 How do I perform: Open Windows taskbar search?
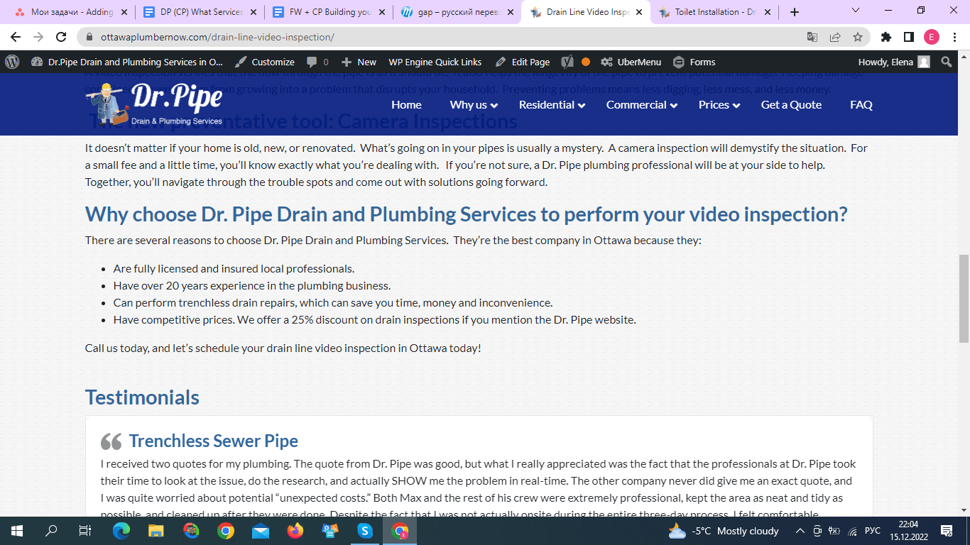click(x=51, y=530)
